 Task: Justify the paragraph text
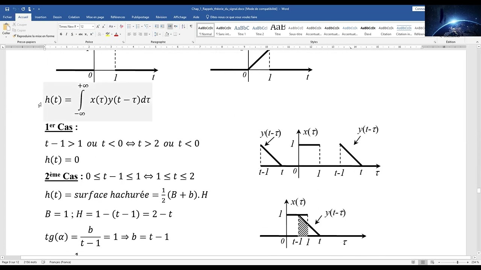(145, 34)
